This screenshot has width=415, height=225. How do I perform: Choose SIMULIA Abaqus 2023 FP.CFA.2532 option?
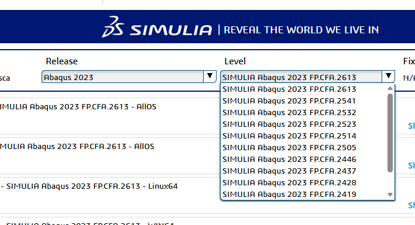point(289,112)
